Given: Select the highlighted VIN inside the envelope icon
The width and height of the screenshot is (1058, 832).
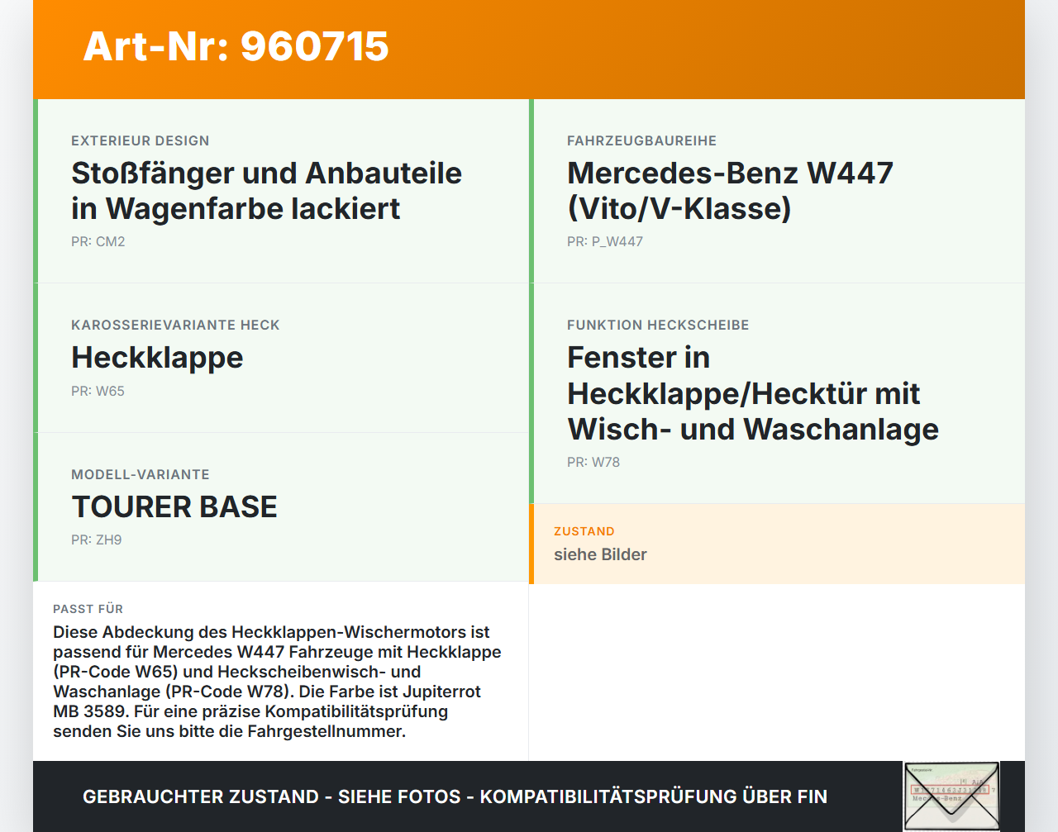Looking at the screenshot, I should coord(952,791).
